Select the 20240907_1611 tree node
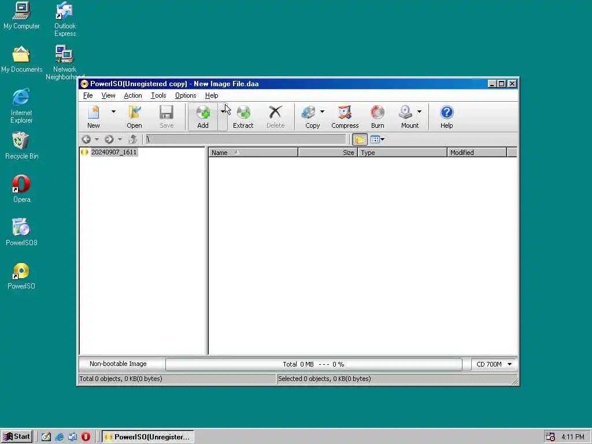The height and width of the screenshot is (444, 592). (114, 152)
